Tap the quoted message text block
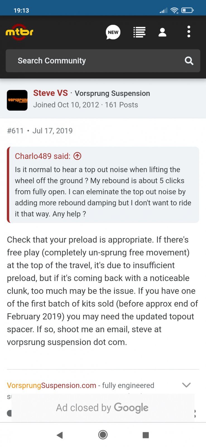 (103, 192)
